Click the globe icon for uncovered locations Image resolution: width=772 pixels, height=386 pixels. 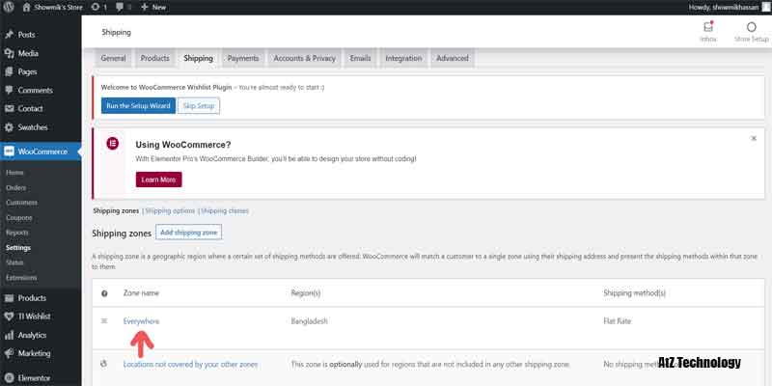(x=104, y=364)
